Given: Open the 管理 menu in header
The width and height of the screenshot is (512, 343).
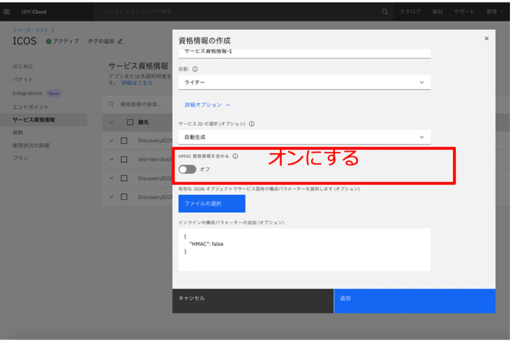Looking at the screenshot, I should (495, 12).
